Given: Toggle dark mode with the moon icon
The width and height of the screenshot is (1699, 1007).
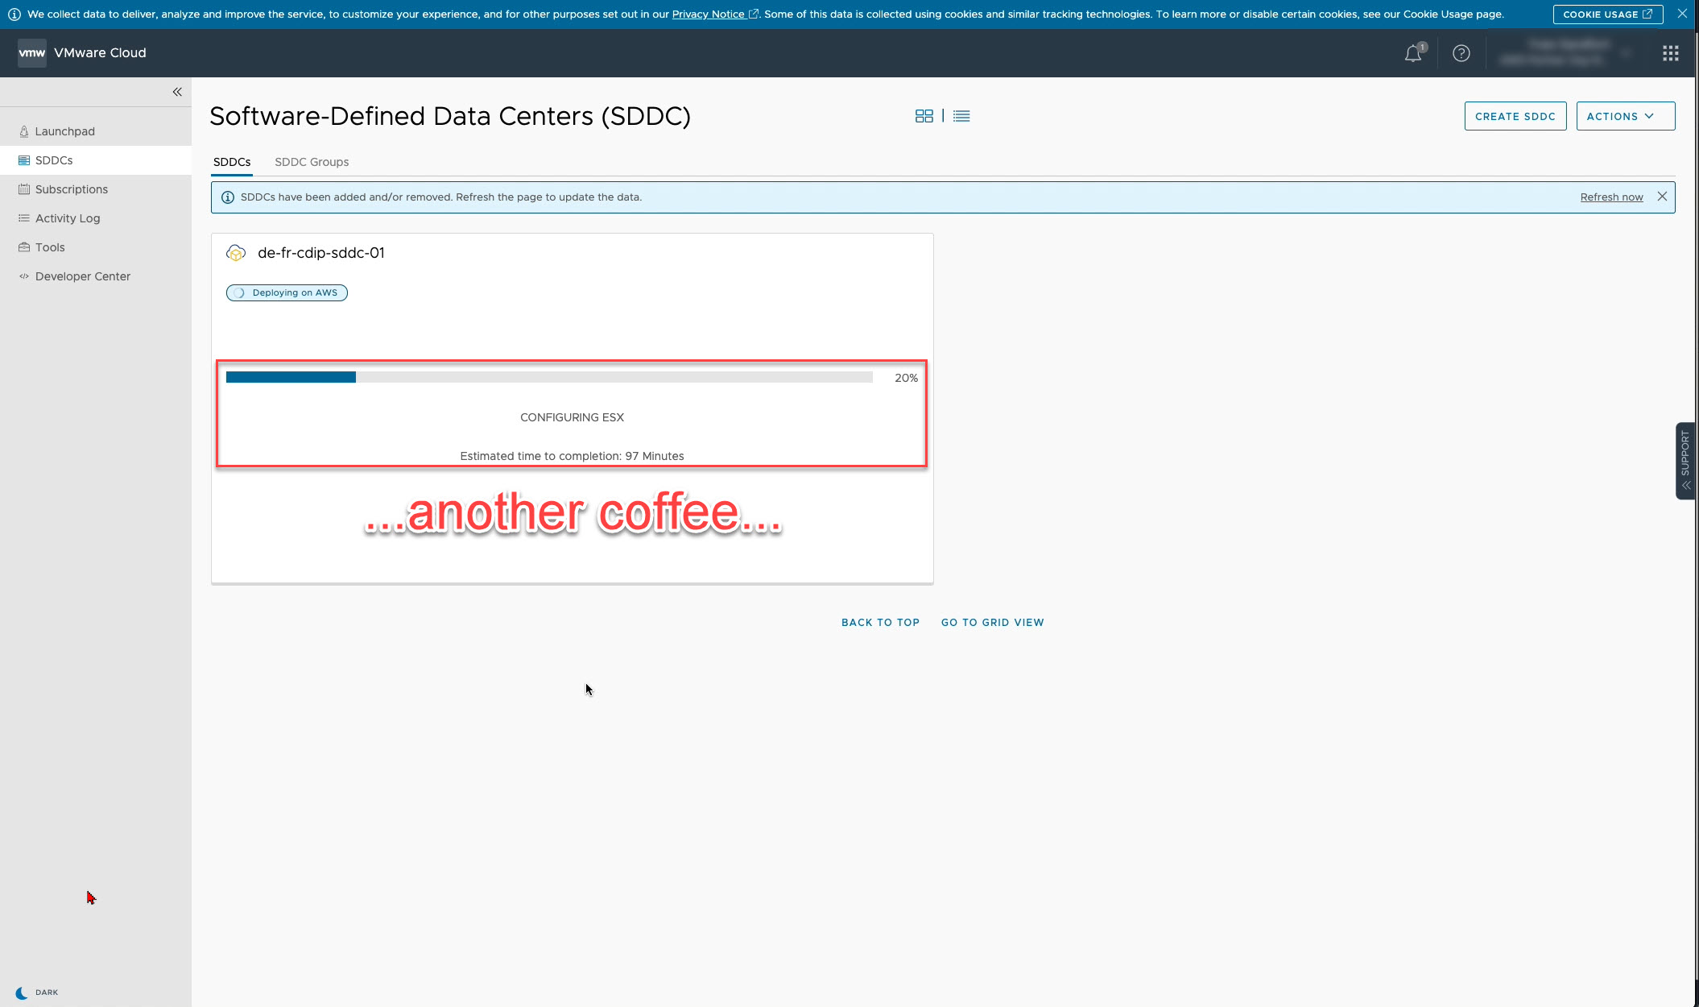Looking at the screenshot, I should (22, 992).
